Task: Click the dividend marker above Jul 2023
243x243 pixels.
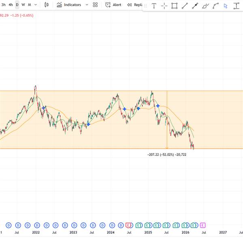Action: (93, 225)
